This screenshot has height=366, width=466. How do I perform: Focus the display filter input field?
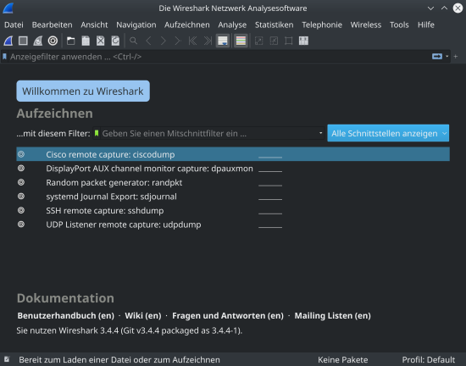pyautogui.click(x=220, y=57)
